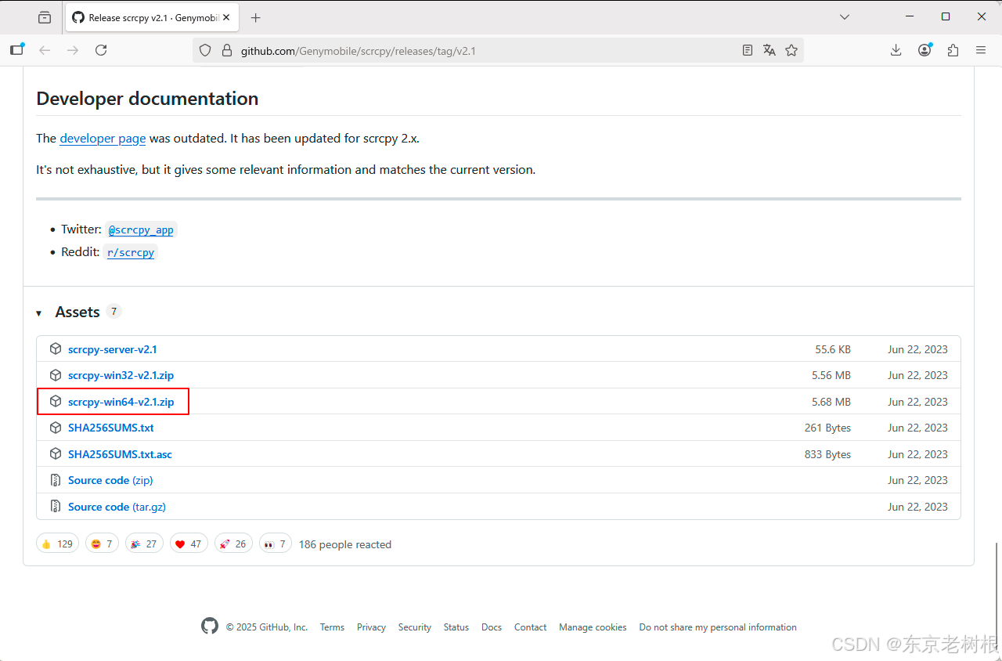Image resolution: width=1002 pixels, height=661 pixels.
Task: Toggle reader view icon
Action: (748, 50)
